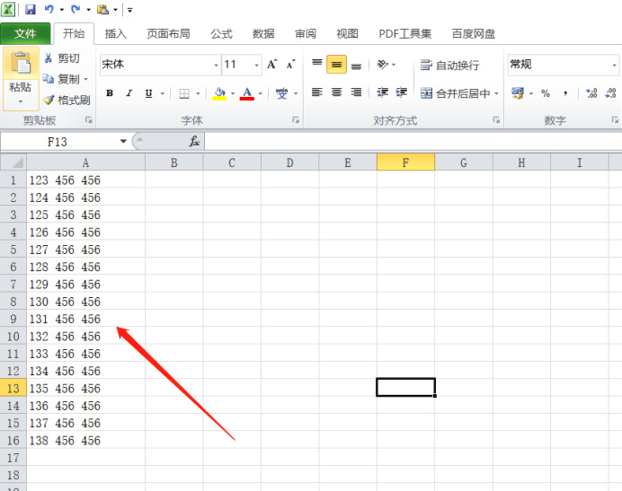Viewport: 622px width, 491px height.
Task: Open the 剪贴板 dialog launcher
Action: click(89, 120)
